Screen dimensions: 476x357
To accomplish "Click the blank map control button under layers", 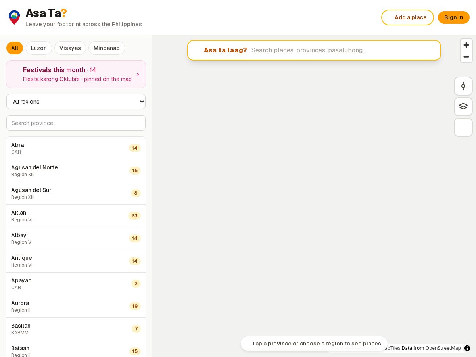I will click(463, 127).
